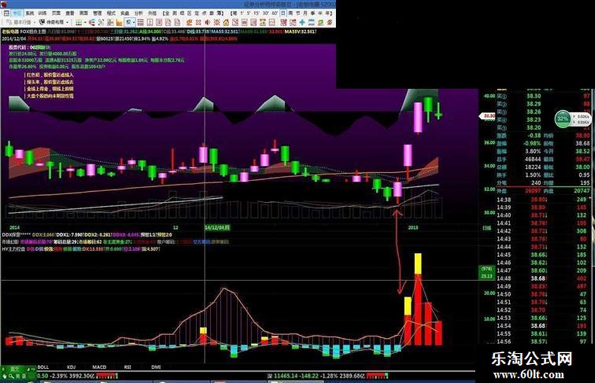Select the 30' period
The width and height of the screenshot is (595, 383).
click(265, 13)
